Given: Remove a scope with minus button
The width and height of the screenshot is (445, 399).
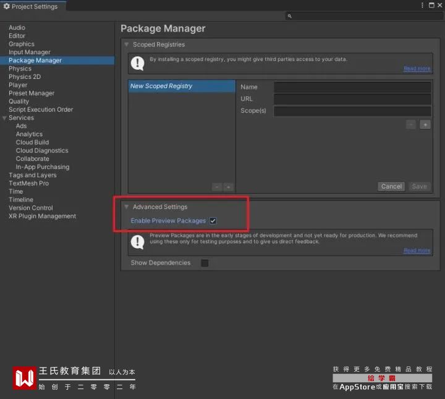Looking at the screenshot, I should 411,125.
